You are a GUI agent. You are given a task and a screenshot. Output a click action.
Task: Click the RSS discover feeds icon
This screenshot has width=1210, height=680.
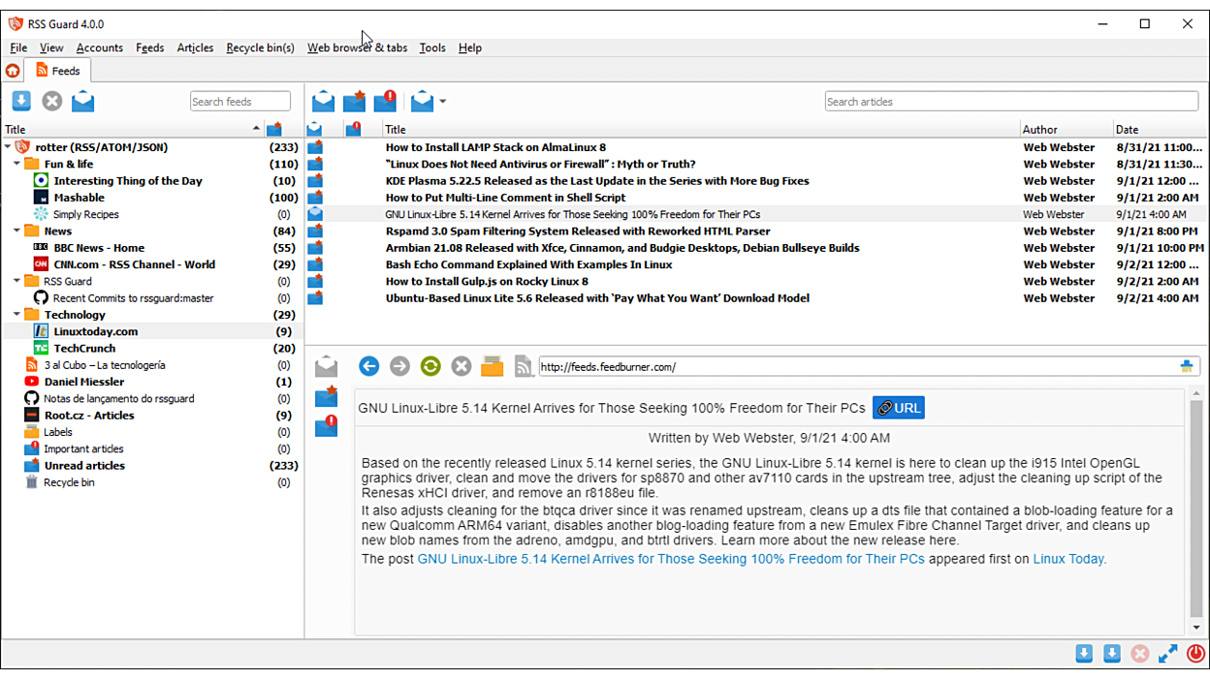523,366
